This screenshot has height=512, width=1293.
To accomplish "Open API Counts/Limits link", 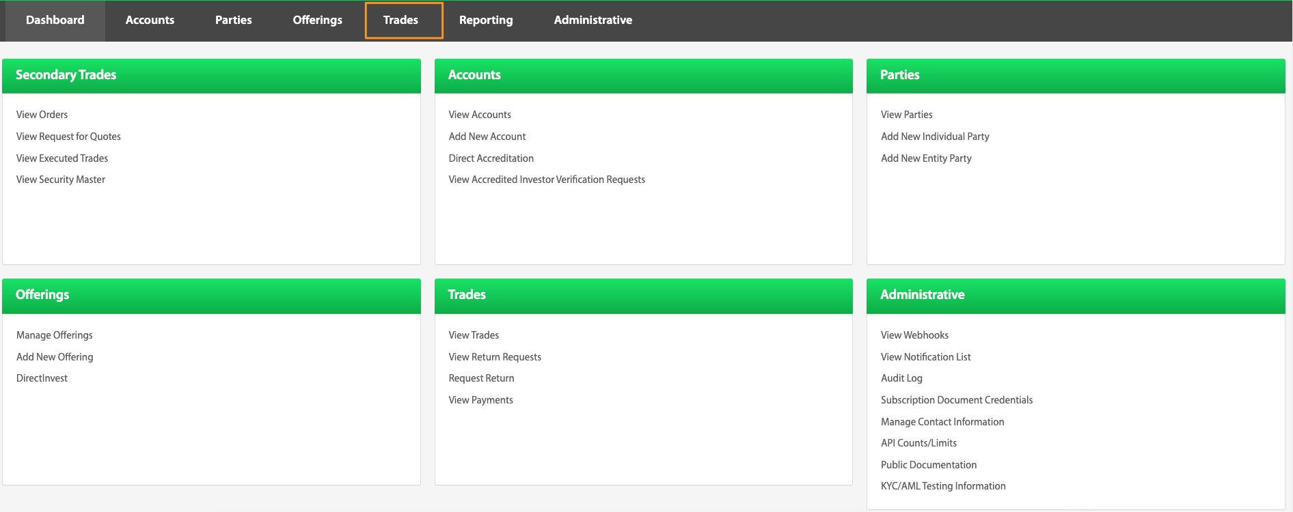I will [x=918, y=443].
